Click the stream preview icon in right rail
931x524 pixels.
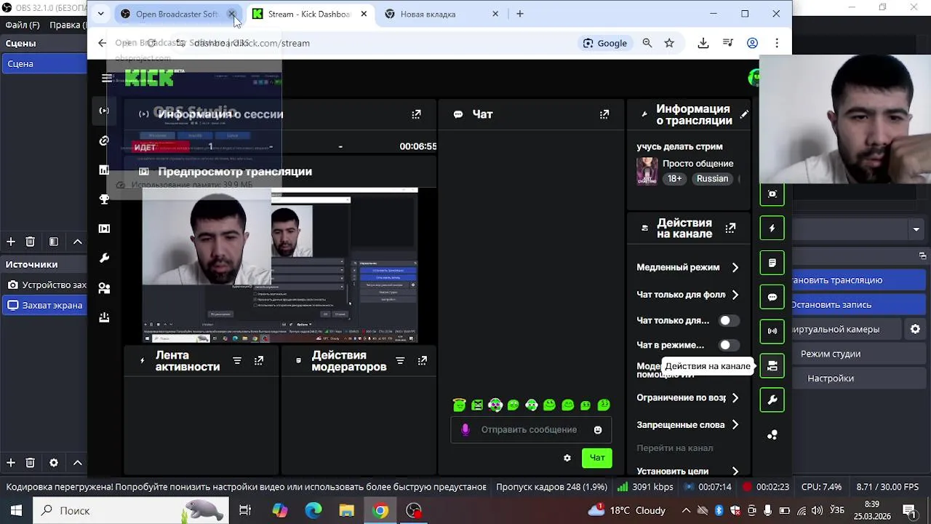click(x=772, y=194)
